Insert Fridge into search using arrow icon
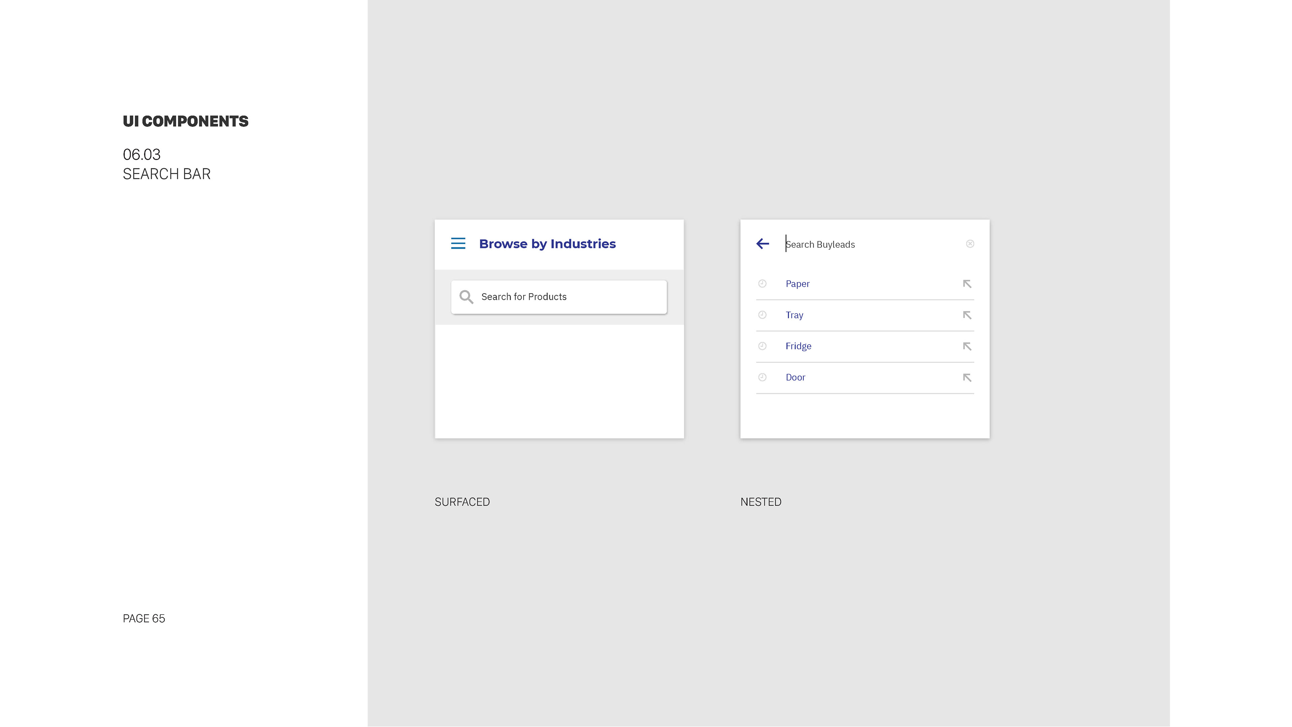The width and height of the screenshot is (1292, 727). coord(967,346)
